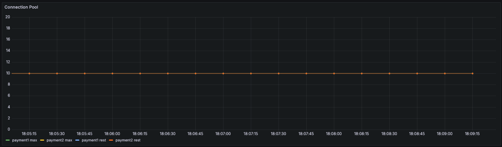Select the data point at 18:09:15
Screen dimensions: 502x147
[472, 73]
